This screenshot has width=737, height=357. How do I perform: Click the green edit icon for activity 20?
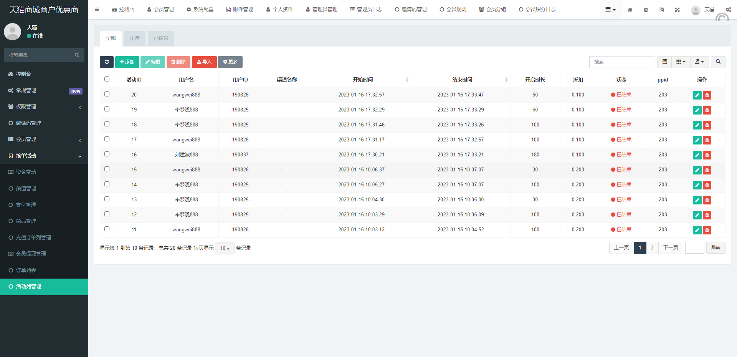(697, 95)
